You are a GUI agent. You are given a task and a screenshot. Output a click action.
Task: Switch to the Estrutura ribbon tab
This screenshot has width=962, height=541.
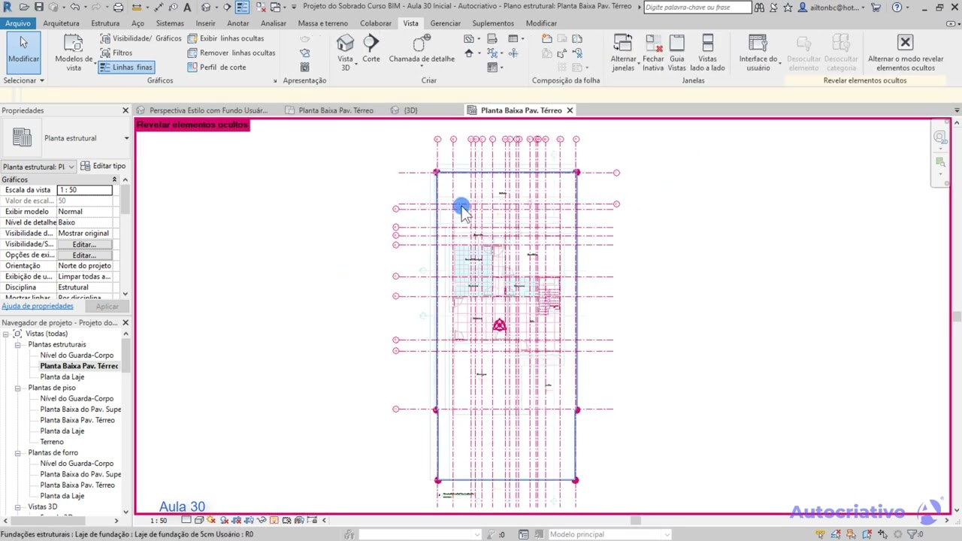tap(105, 23)
